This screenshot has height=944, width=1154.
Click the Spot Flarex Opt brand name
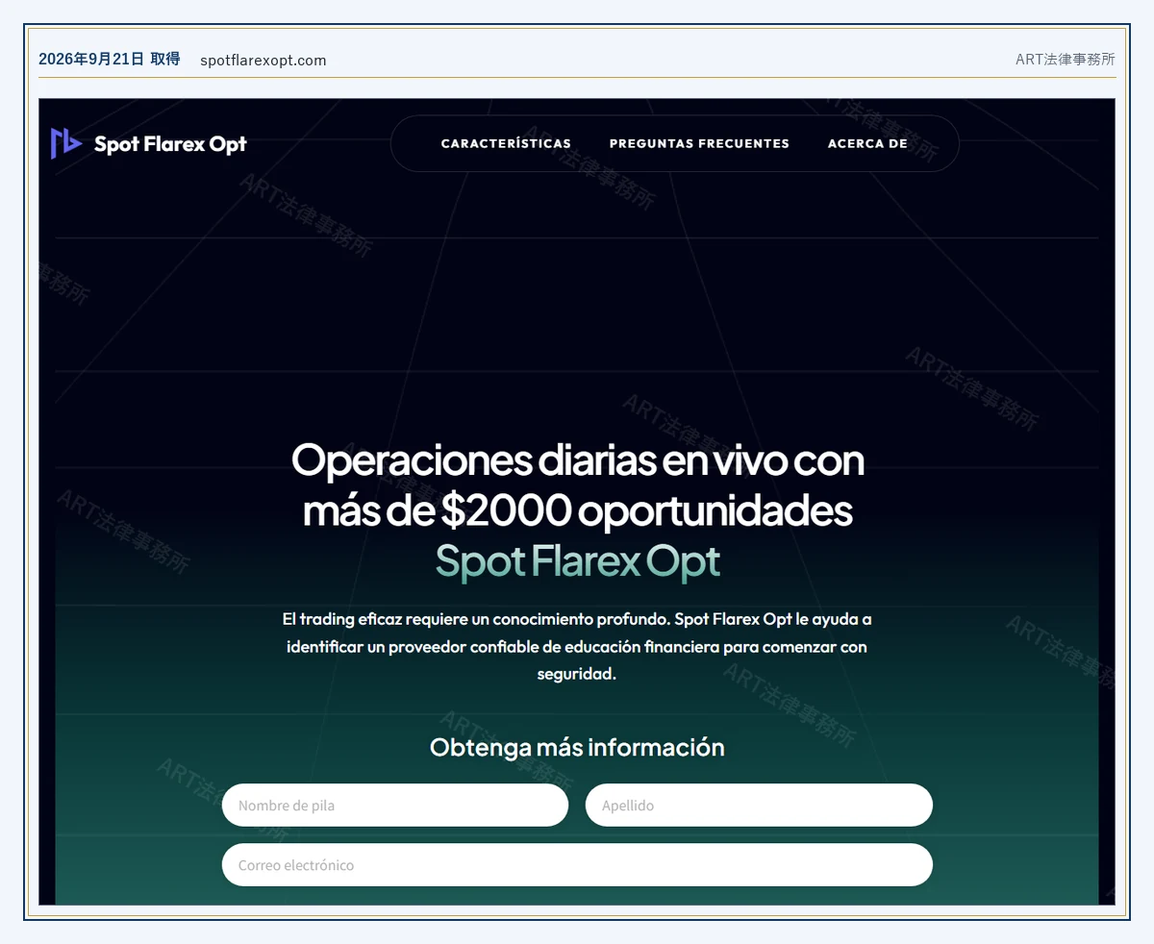coord(170,144)
